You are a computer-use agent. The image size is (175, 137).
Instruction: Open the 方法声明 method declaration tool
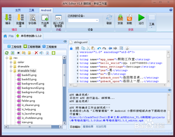pos(45,18)
